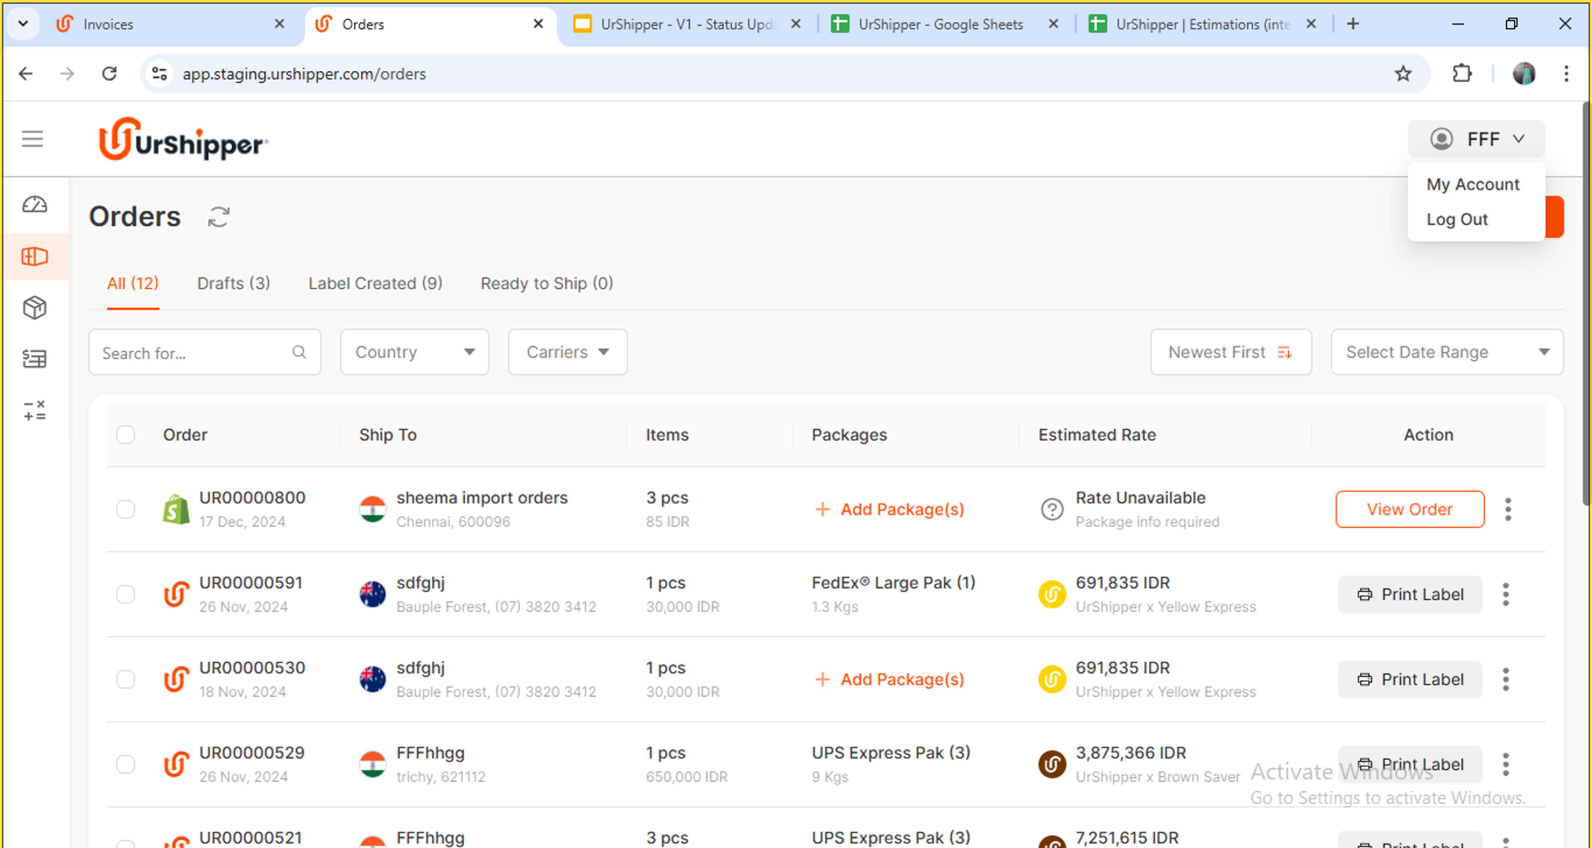Open the Chrome three-dot menu
This screenshot has height=848, width=1592.
1566,73
